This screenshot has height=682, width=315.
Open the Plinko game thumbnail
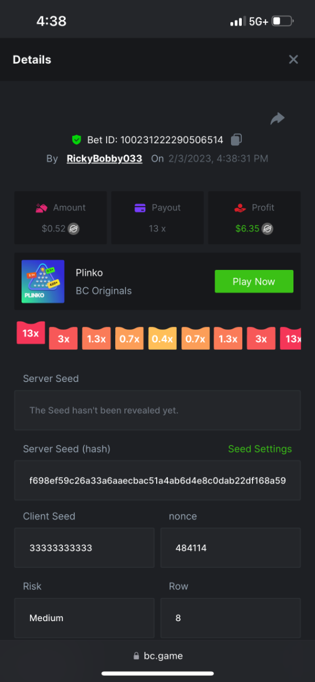click(43, 281)
